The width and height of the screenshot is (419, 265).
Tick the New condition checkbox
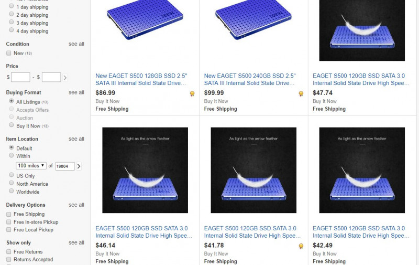tap(9, 53)
